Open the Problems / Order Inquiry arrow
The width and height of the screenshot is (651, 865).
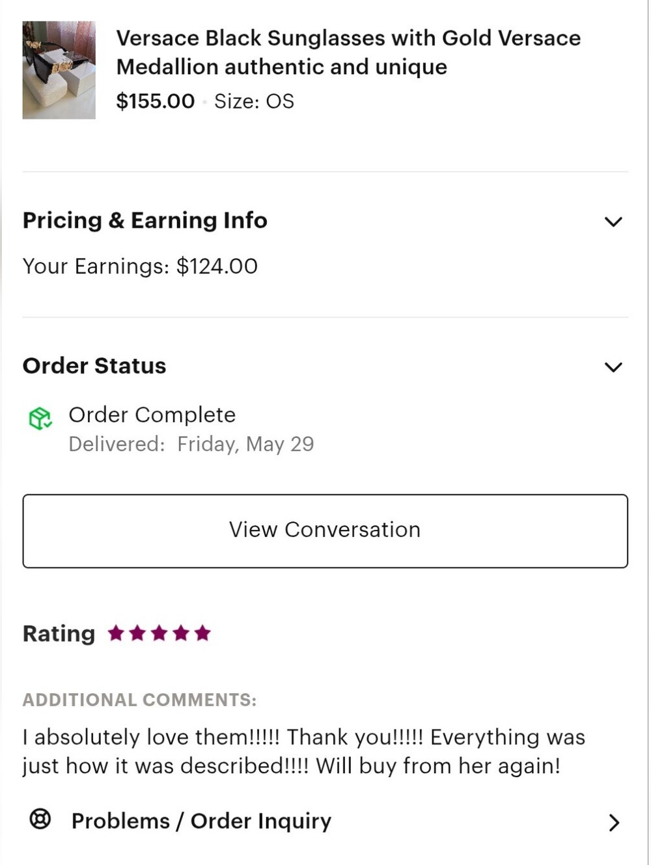click(x=613, y=823)
